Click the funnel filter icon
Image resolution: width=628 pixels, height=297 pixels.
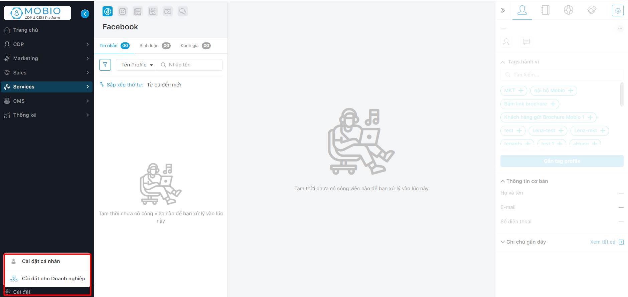[105, 65]
